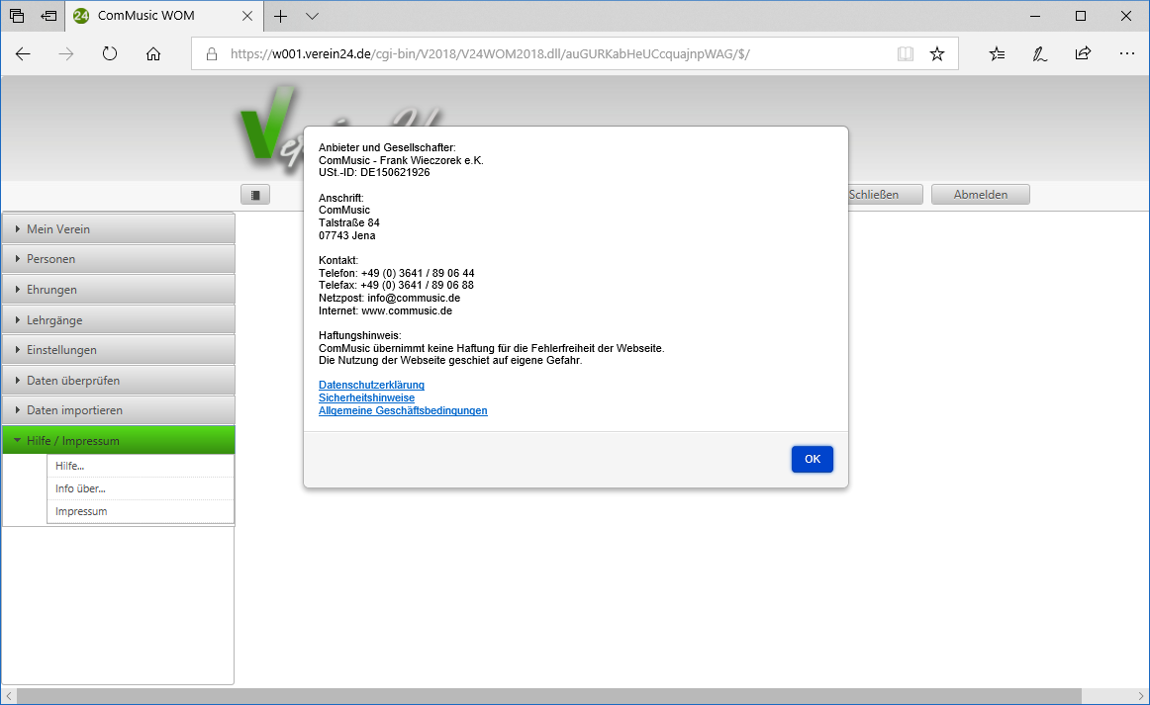1150x705 pixels.
Task: Click the scroll left arrow
Action: (9, 696)
